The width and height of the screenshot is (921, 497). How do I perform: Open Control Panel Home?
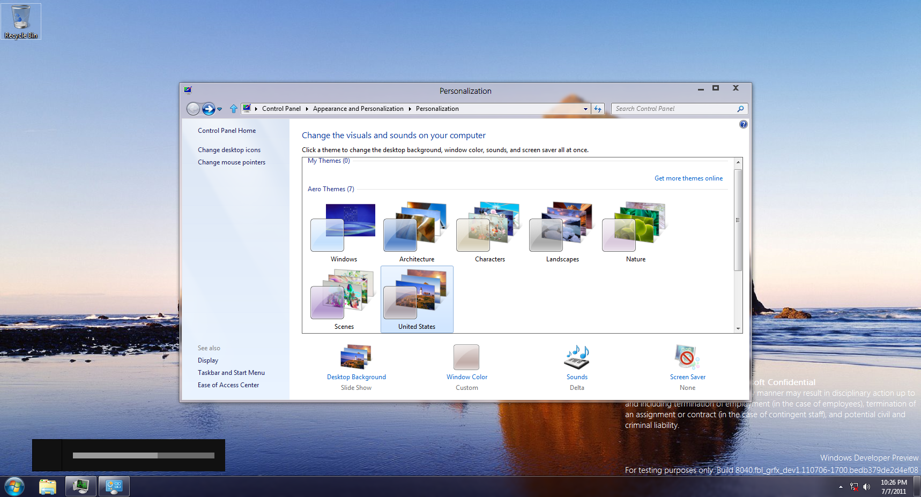(227, 131)
